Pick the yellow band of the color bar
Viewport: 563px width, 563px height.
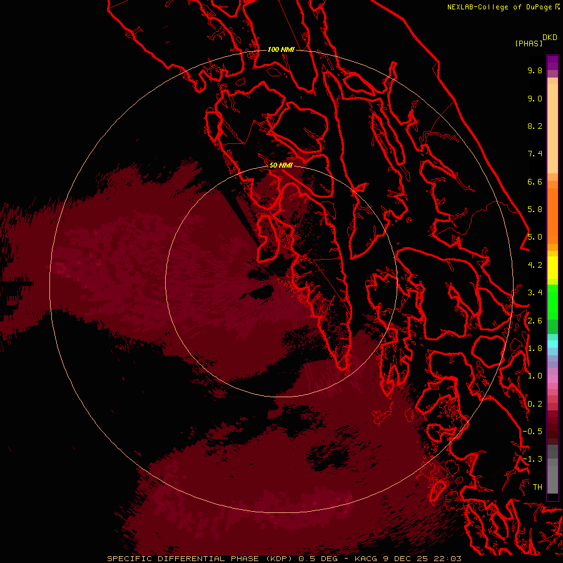[552, 268]
